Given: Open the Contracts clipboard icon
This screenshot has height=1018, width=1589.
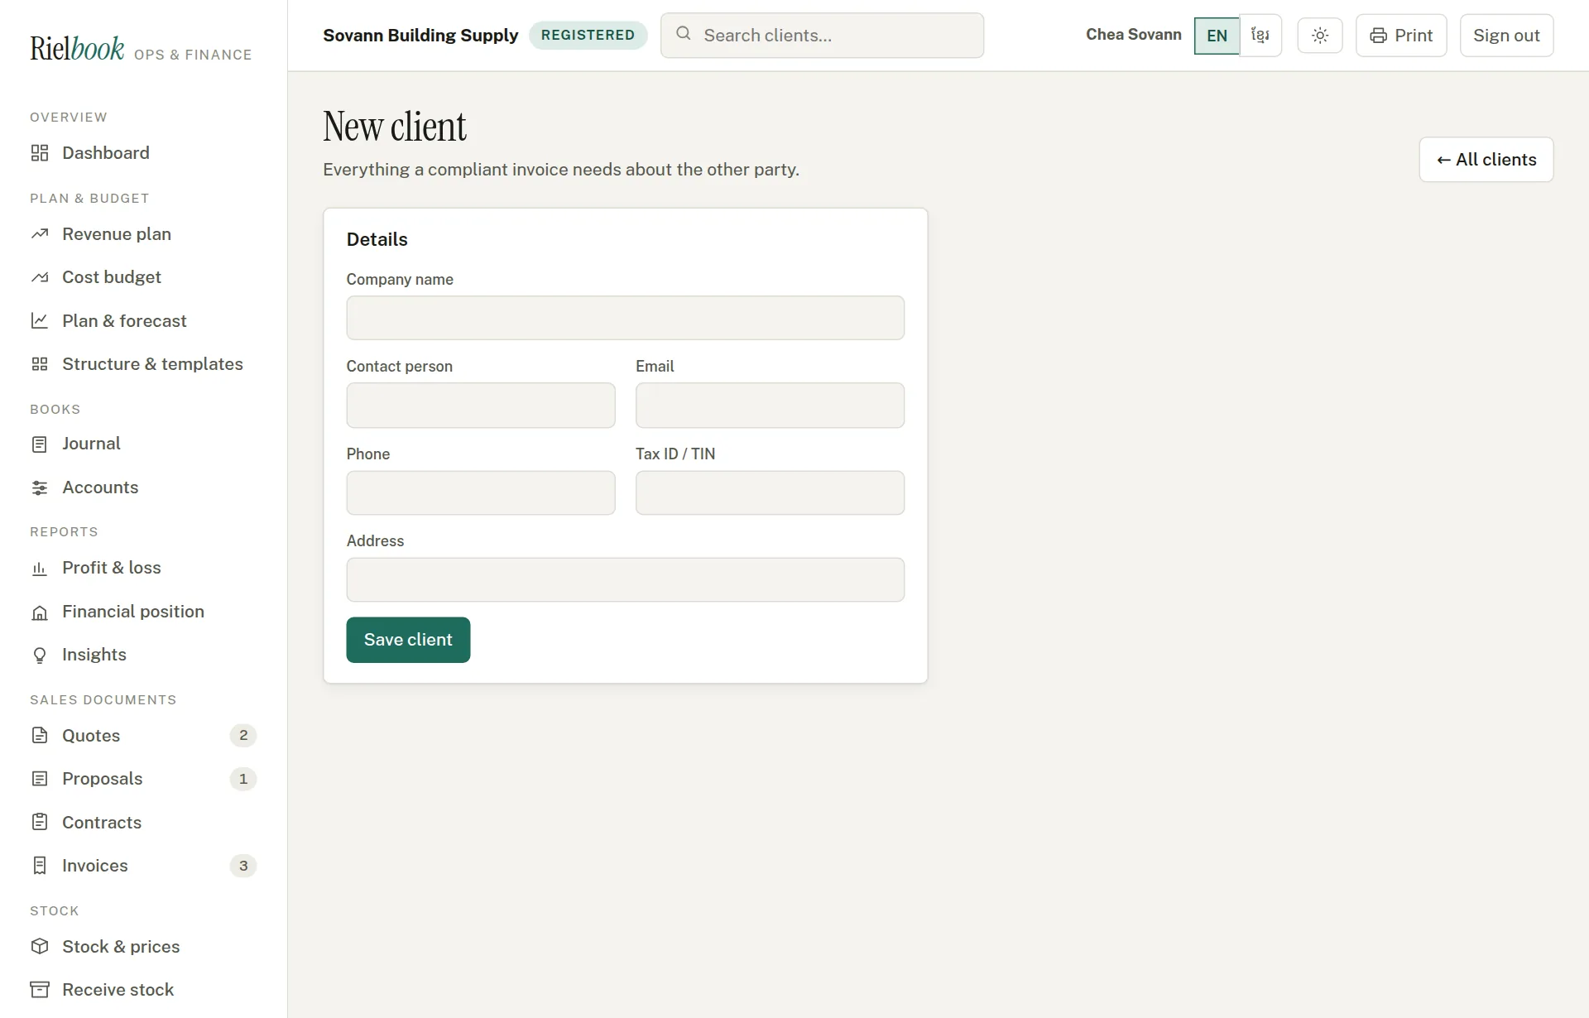Looking at the screenshot, I should click(x=40, y=822).
